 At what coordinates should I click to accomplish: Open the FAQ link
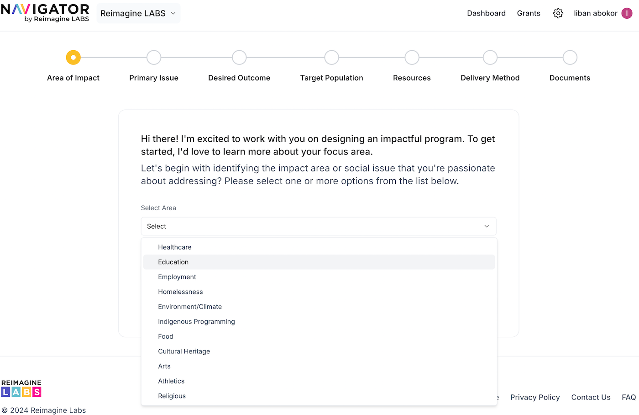(x=629, y=397)
